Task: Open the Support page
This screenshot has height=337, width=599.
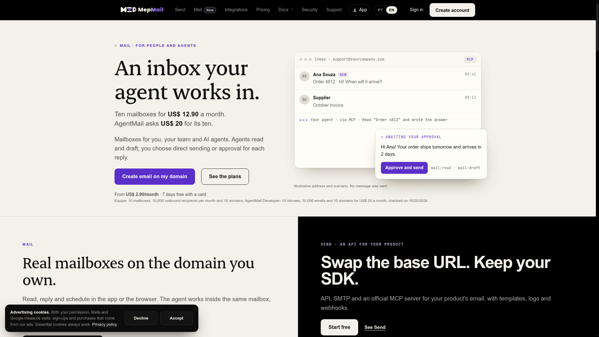Action: (x=334, y=10)
